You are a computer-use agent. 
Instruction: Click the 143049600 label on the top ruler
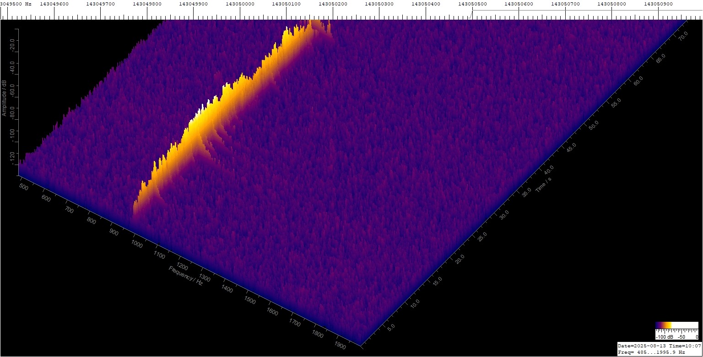(x=54, y=4)
